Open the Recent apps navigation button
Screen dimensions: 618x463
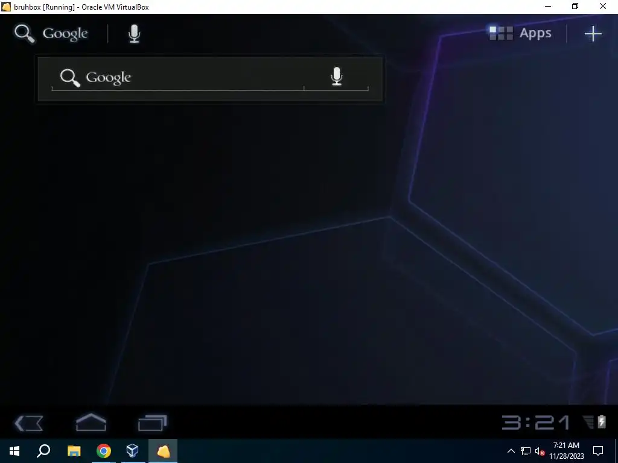(x=153, y=423)
